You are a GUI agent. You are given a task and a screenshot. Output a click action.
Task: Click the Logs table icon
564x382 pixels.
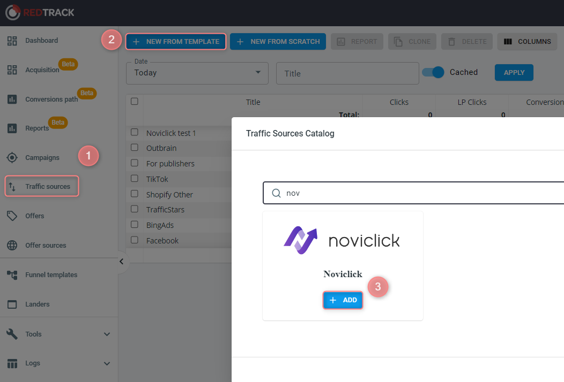coord(12,363)
